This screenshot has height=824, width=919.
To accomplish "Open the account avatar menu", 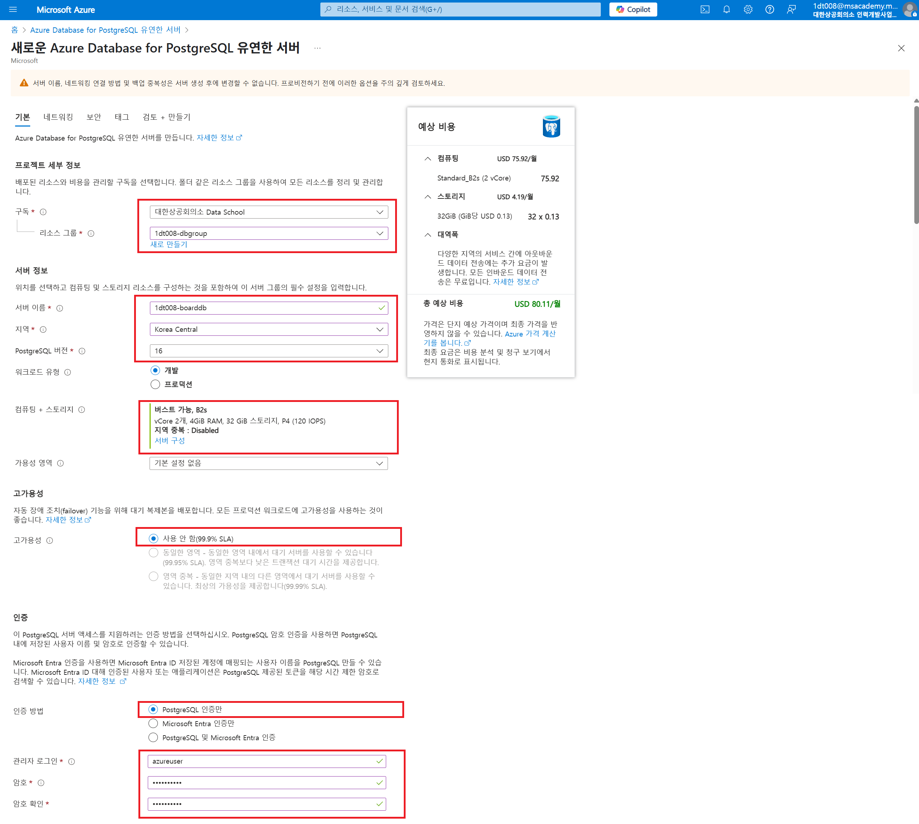I will click(910, 9).
